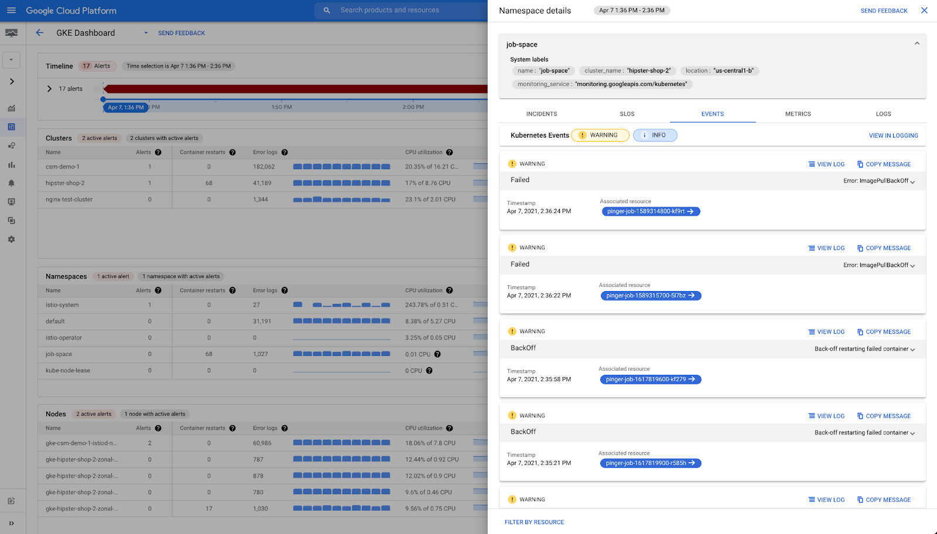Close the Namespace details panel
The height and width of the screenshot is (534, 937).
point(924,11)
